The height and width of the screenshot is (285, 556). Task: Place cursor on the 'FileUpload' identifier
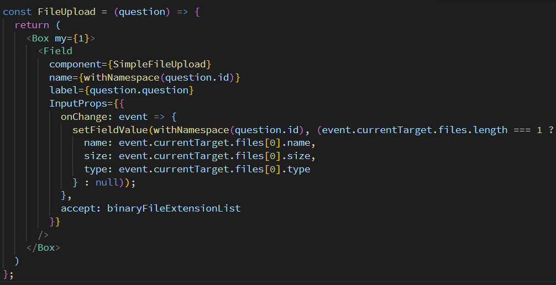click(x=67, y=12)
